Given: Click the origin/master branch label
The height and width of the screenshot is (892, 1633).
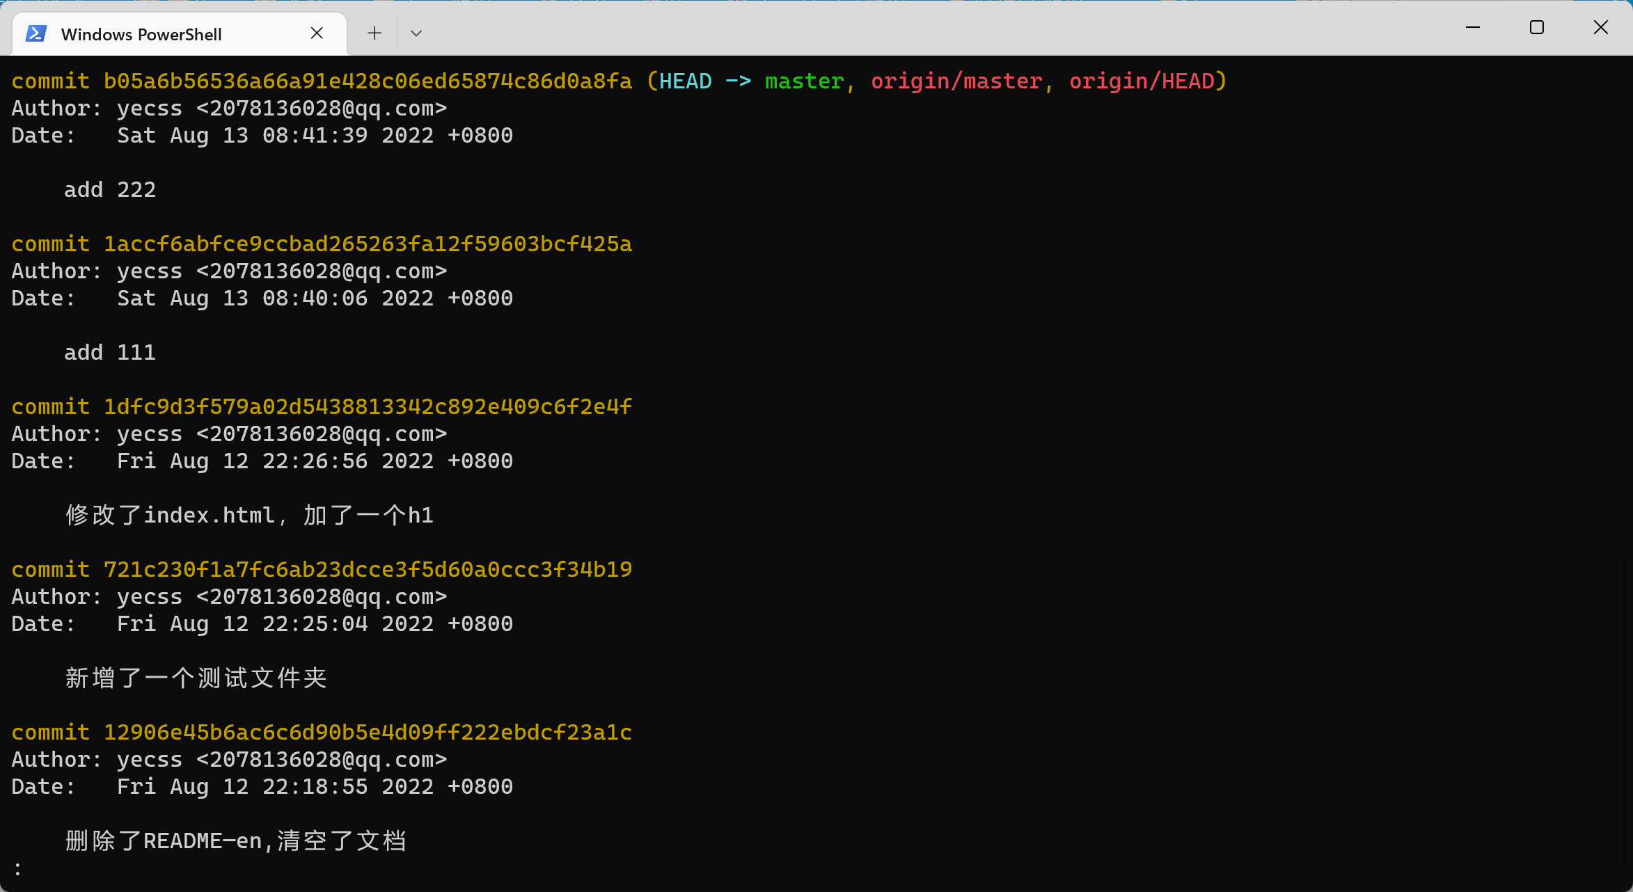Looking at the screenshot, I should click(x=956, y=81).
